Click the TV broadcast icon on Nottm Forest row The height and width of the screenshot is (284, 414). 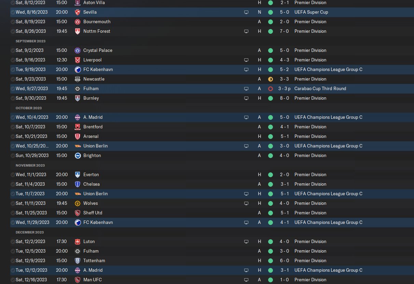point(246,31)
